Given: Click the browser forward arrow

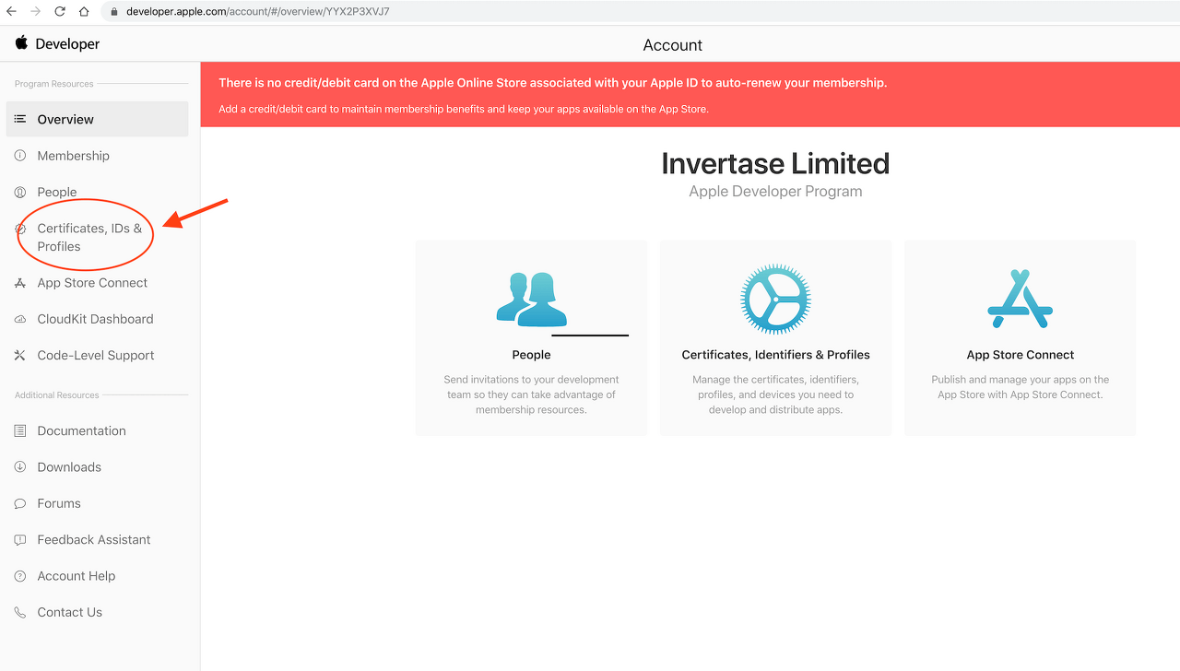Looking at the screenshot, I should [36, 12].
